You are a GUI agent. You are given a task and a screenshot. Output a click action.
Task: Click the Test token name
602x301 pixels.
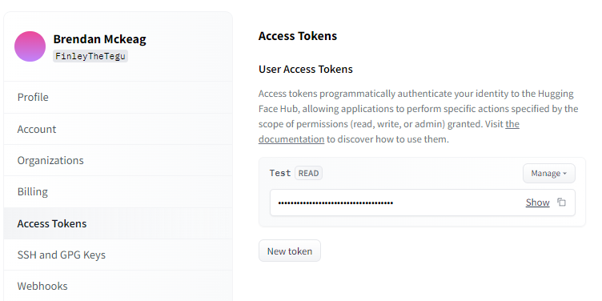(280, 173)
